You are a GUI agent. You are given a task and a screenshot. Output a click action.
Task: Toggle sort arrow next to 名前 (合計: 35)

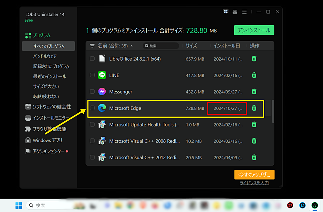(x=132, y=46)
